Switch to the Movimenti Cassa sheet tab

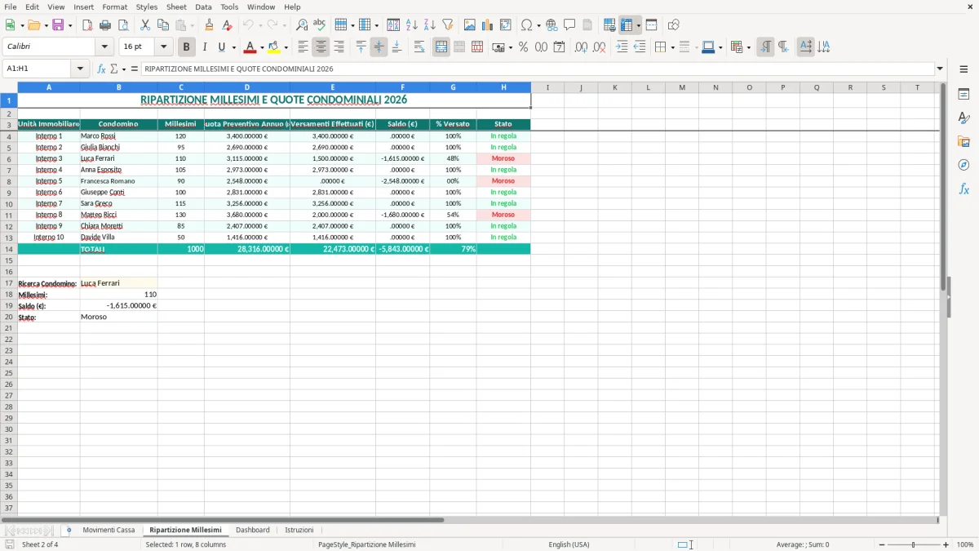[x=109, y=530]
